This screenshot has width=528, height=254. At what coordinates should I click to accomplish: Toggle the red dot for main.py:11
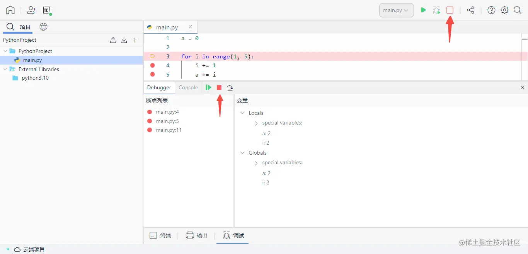pos(150,130)
